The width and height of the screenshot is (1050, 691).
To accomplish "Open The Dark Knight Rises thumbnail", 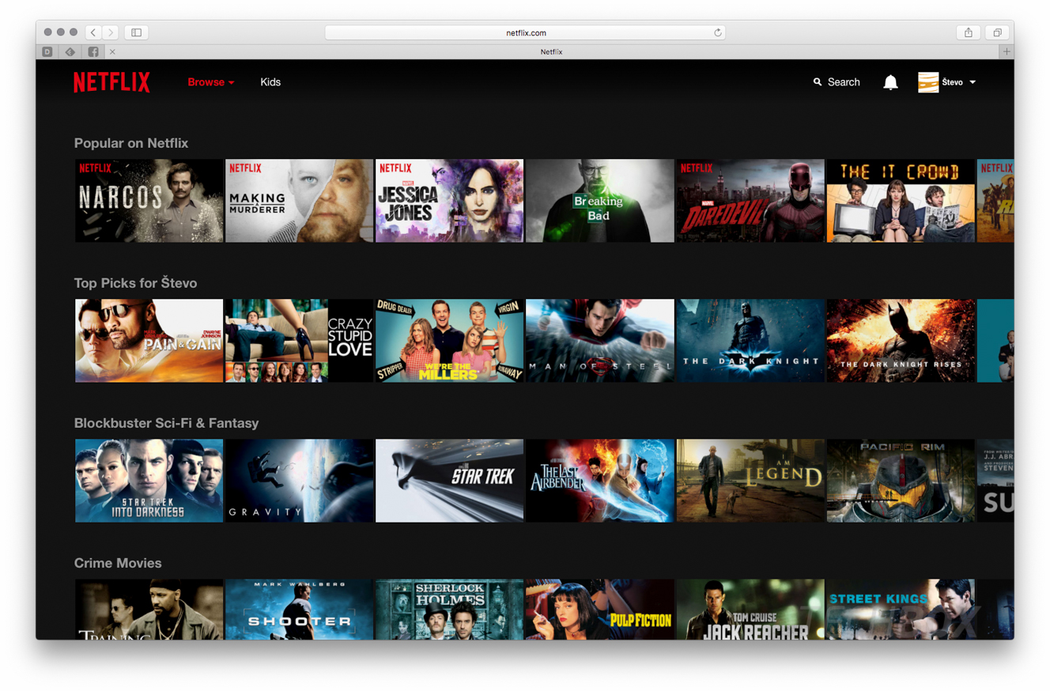I will [901, 341].
